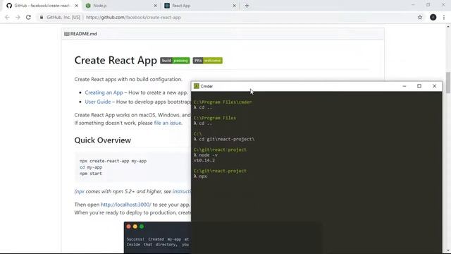The width and height of the screenshot is (451, 254).
Task: Click the red dot in the demo terminal image
Action: pyautogui.click(x=128, y=226)
